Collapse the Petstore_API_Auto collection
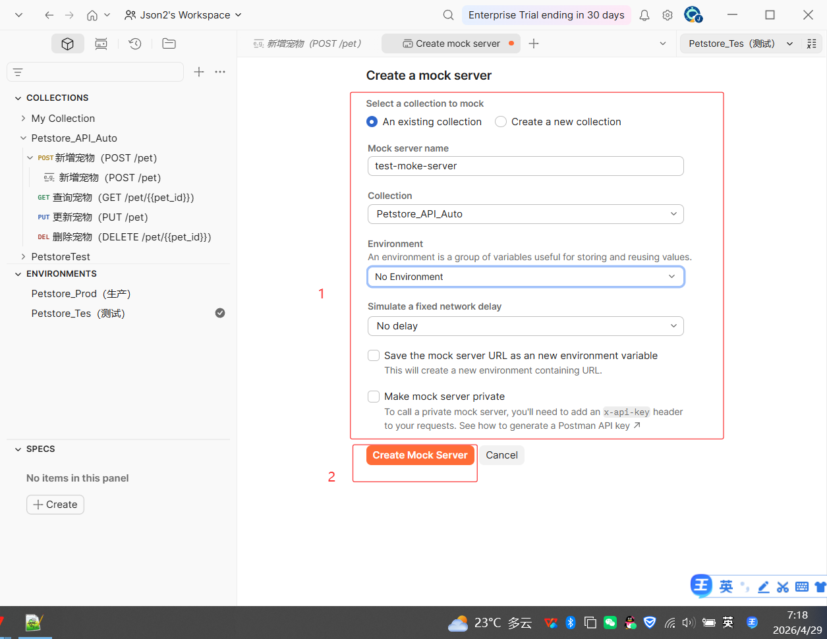The height and width of the screenshot is (639, 827). click(x=24, y=138)
